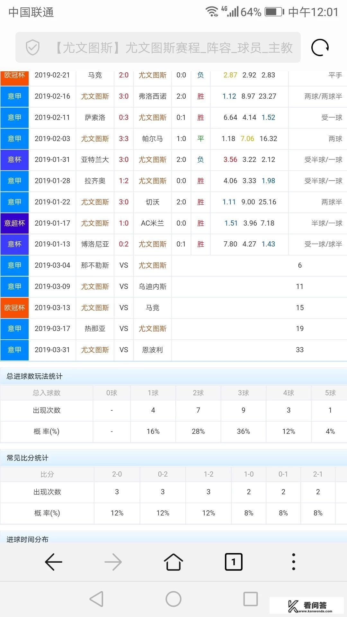The width and height of the screenshot is (347, 617).
Task: Tap the 1:2 score of 拉齐奥 match
Action: click(x=124, y=181)
